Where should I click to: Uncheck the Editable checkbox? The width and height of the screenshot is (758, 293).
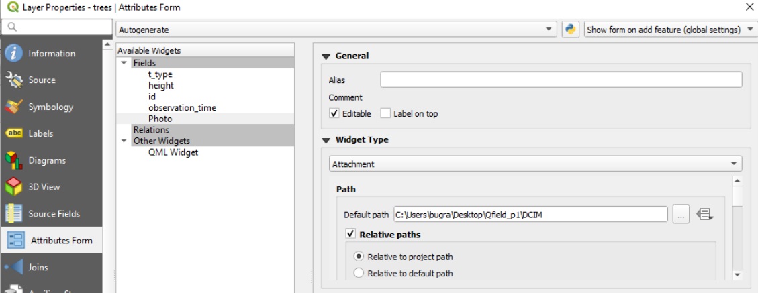click(x=334, y=114)
